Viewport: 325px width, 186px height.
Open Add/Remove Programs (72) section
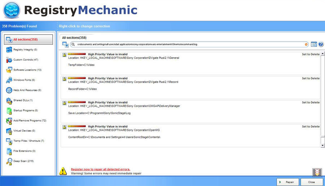tap(30, 121)
